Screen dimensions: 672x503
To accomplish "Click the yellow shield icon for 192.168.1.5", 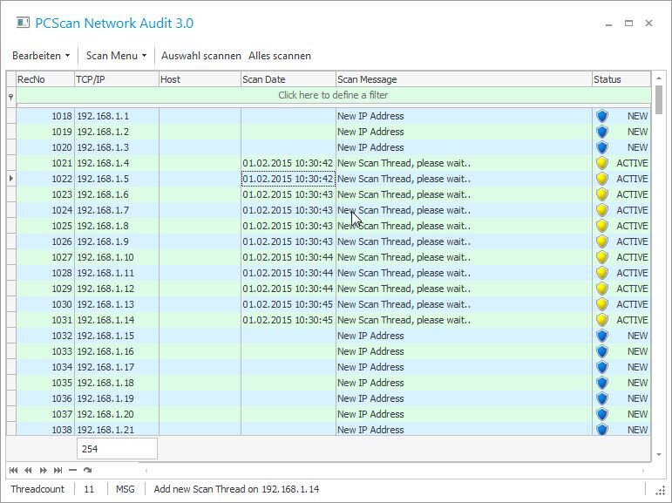I will click(x=602, y=179).
